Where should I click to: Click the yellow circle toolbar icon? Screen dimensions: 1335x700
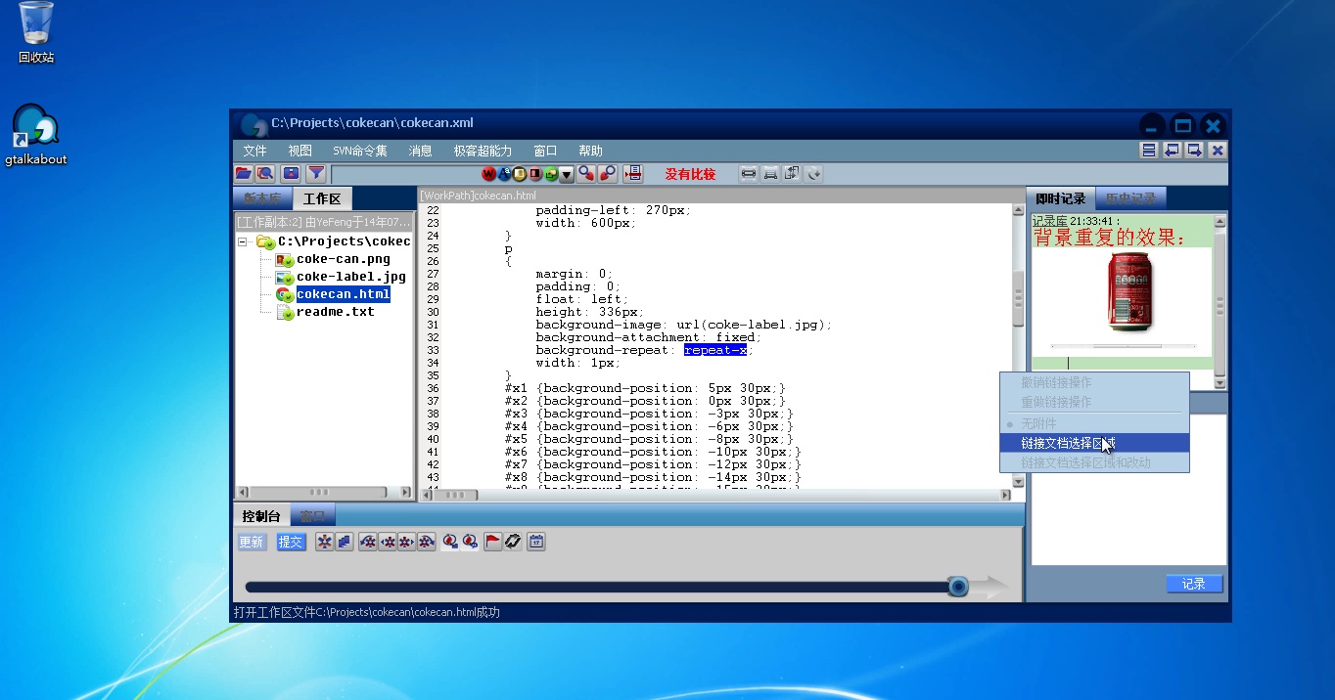(521, 174)
